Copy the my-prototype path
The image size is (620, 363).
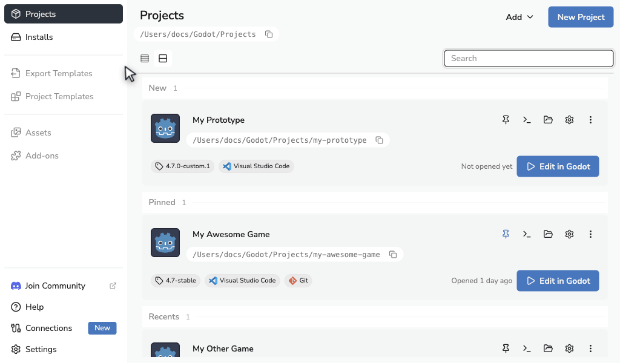click(379, 140)
